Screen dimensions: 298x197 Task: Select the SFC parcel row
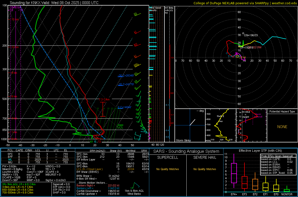coord(38,154)
